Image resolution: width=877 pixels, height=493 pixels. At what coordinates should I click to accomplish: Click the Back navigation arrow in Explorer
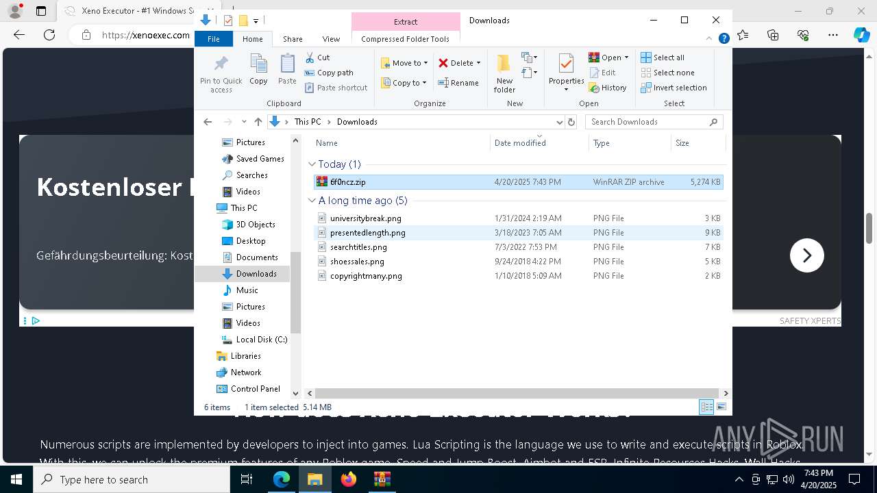coord(208,122)
